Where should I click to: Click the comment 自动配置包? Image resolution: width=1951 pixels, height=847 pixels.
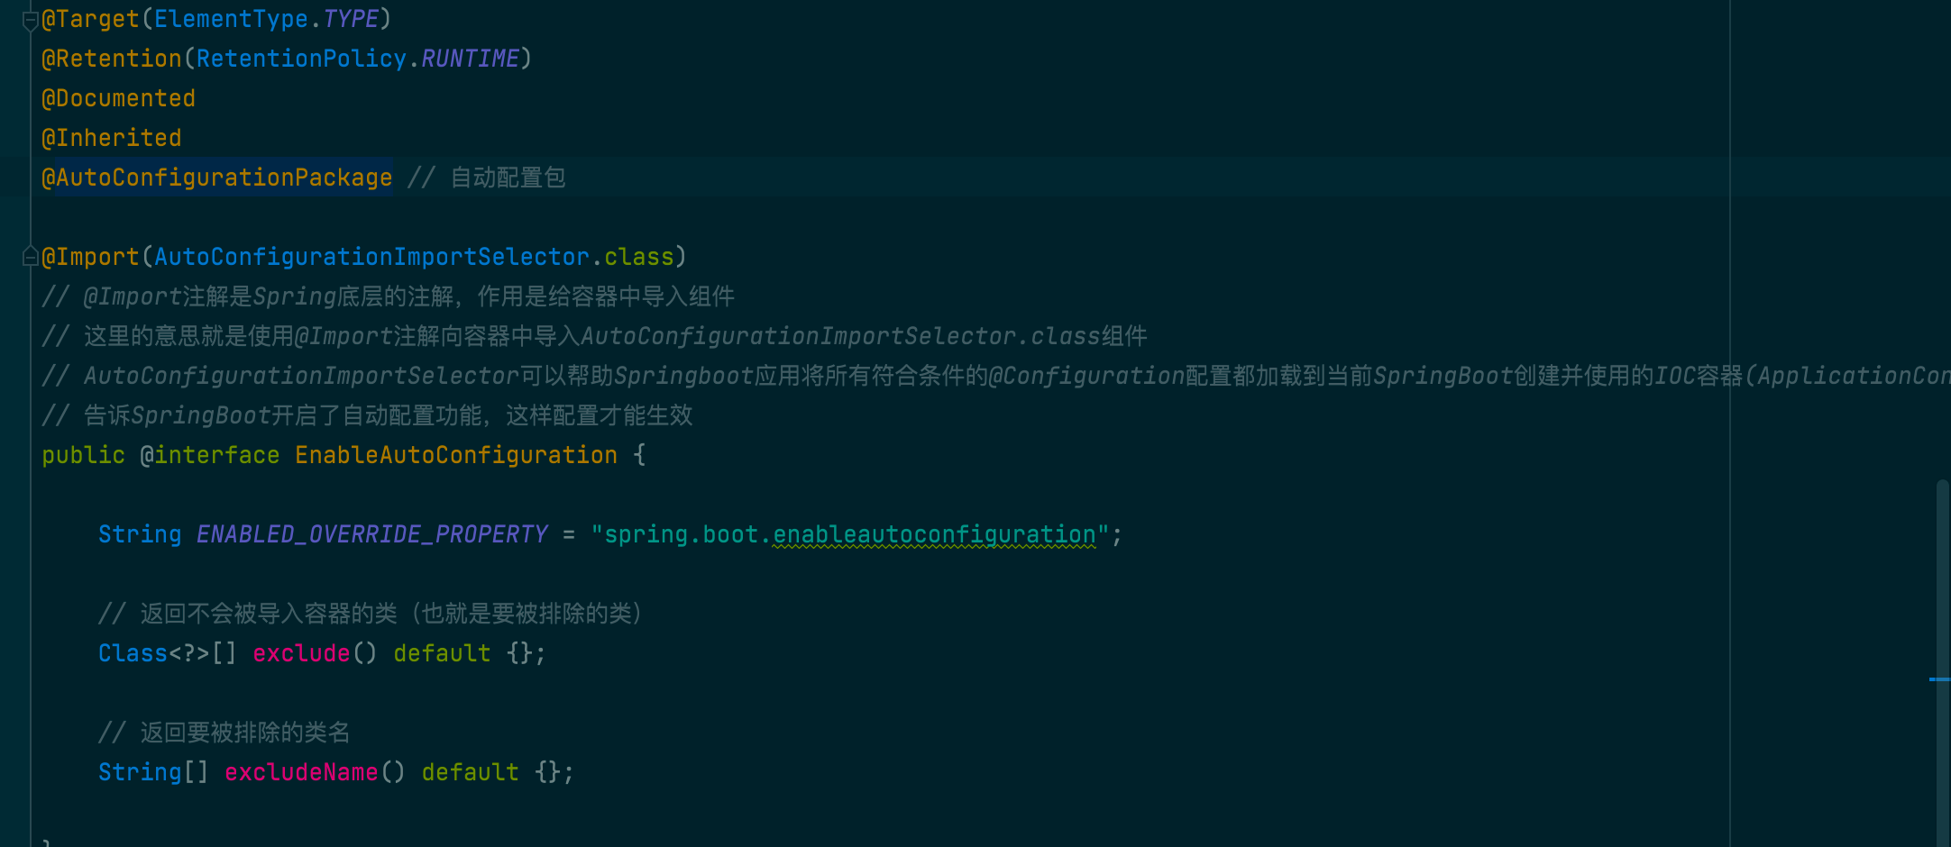(487, 178)
